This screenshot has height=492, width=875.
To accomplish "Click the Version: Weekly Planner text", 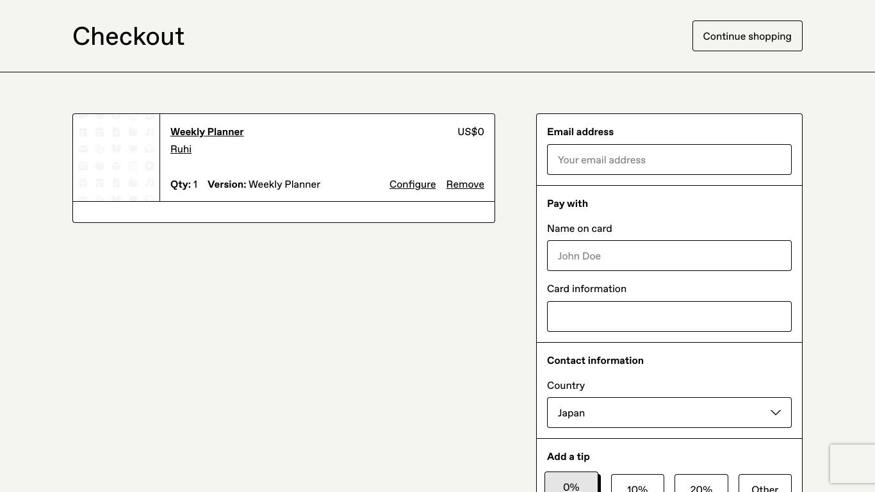I will (264, 184).
